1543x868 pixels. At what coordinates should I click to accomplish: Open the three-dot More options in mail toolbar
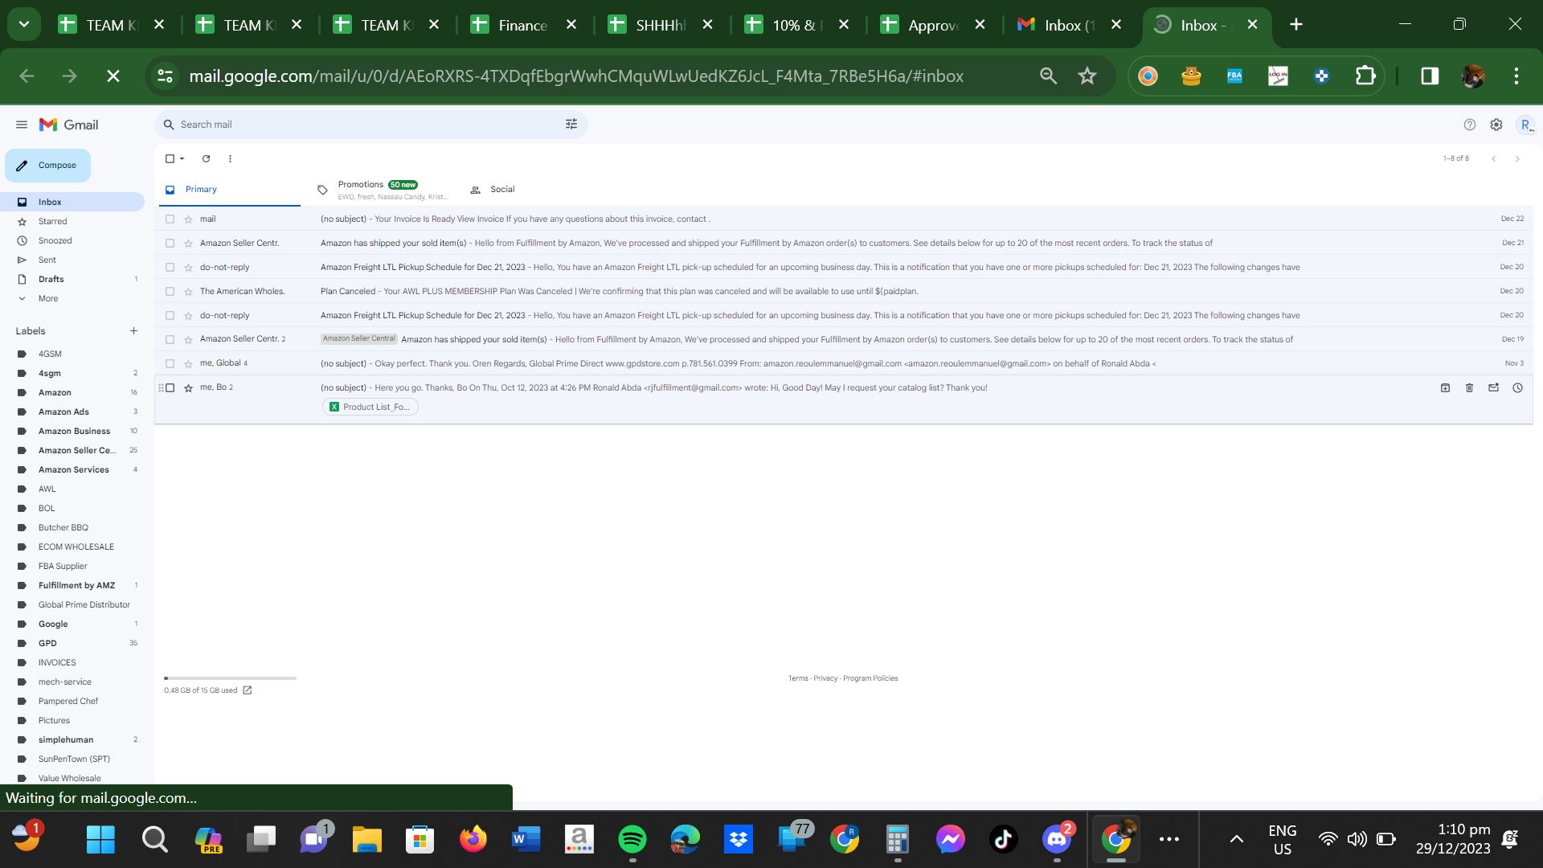point(230,158)
